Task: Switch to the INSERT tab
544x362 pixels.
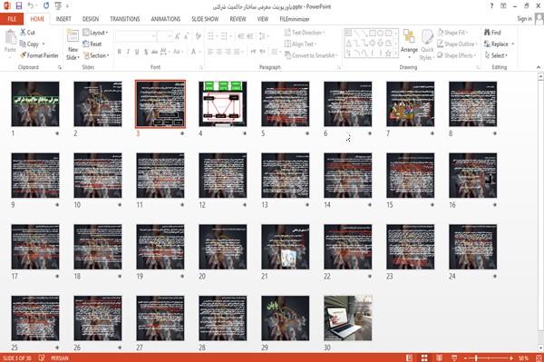Action: point(63,19)
